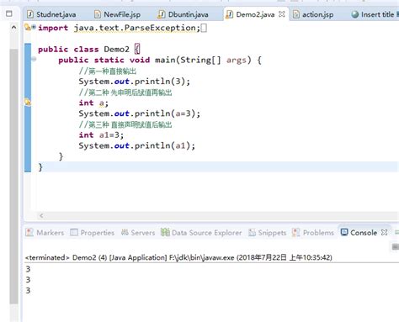
Task: Show the Problems view
Action: click(313, 233)
